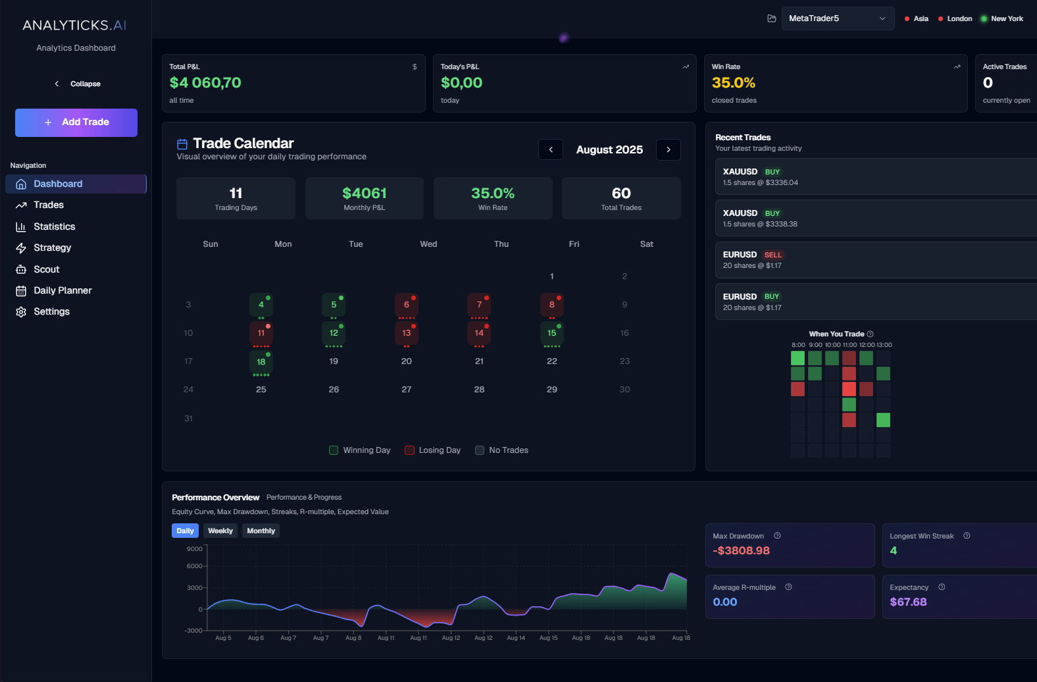Toggle the No Trades legend box
1037x682 pixels.
[480, 450]
